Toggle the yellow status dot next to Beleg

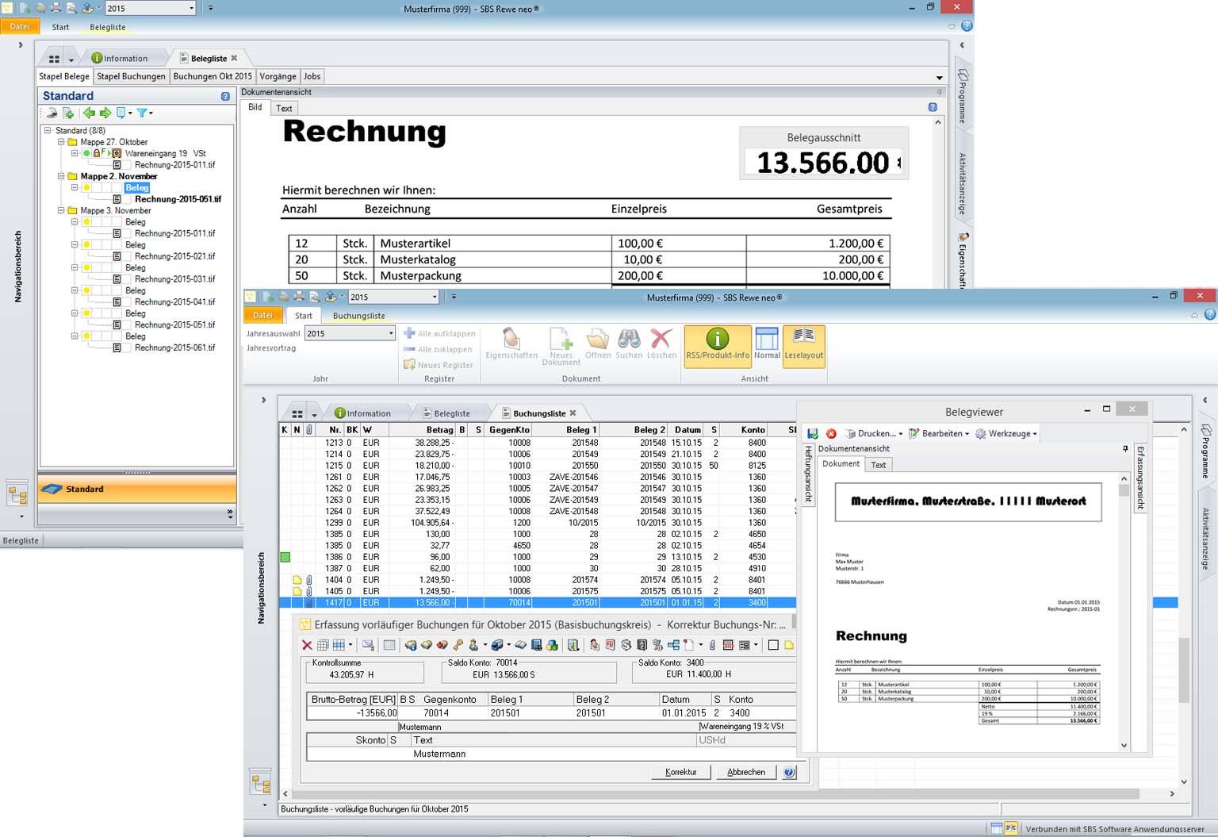87,188
